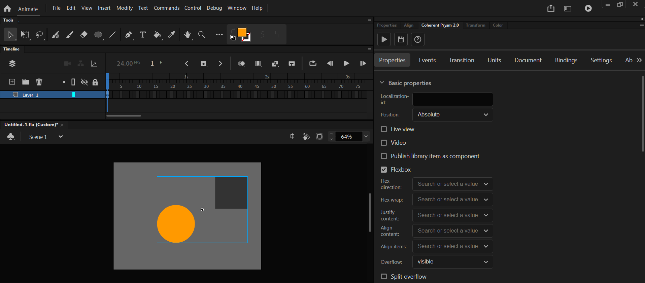Play the timeline

point(346,63)
